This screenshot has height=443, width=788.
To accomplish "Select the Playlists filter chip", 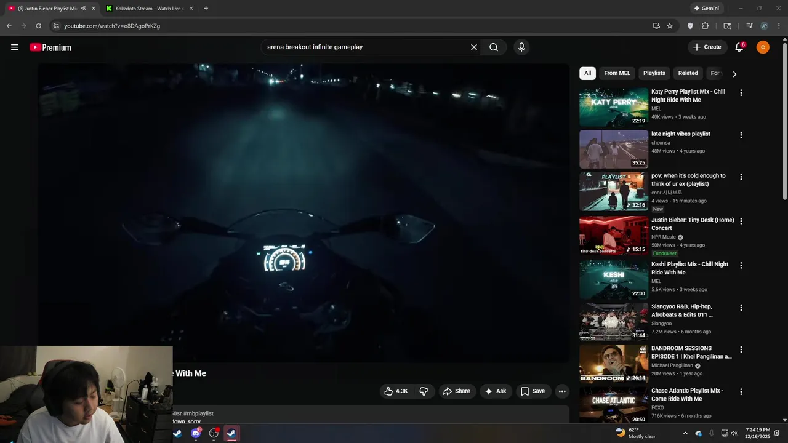I will [654, 73].
